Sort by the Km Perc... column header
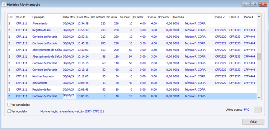The height and width of the screenshot is (129, 269). (126, 17)
